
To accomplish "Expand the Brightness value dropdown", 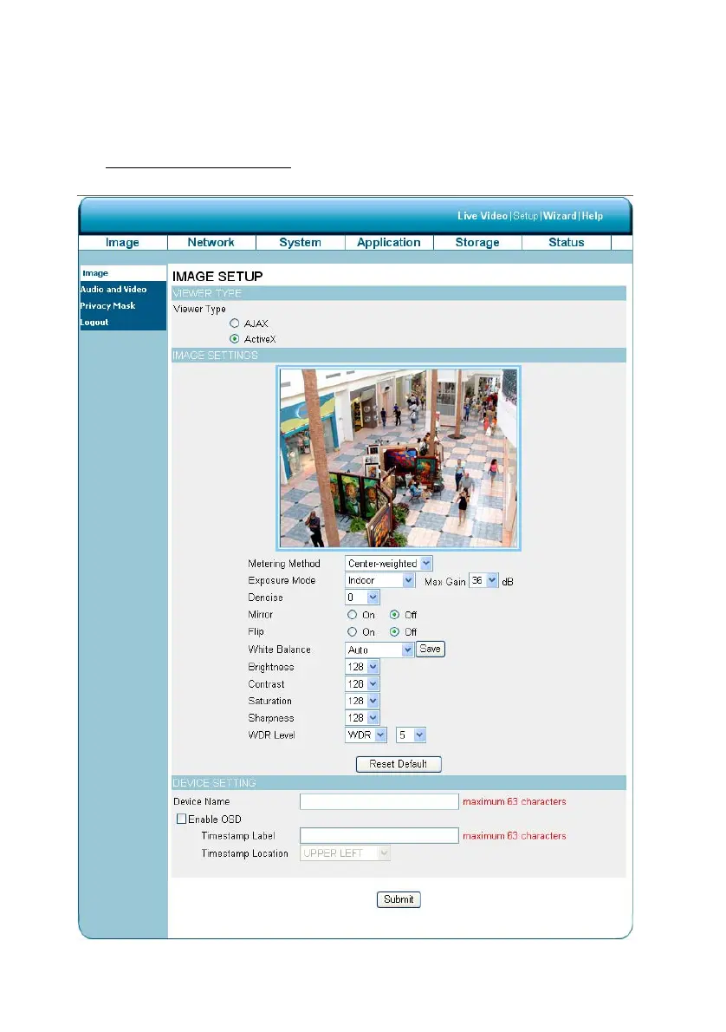I will pos(362,667).
